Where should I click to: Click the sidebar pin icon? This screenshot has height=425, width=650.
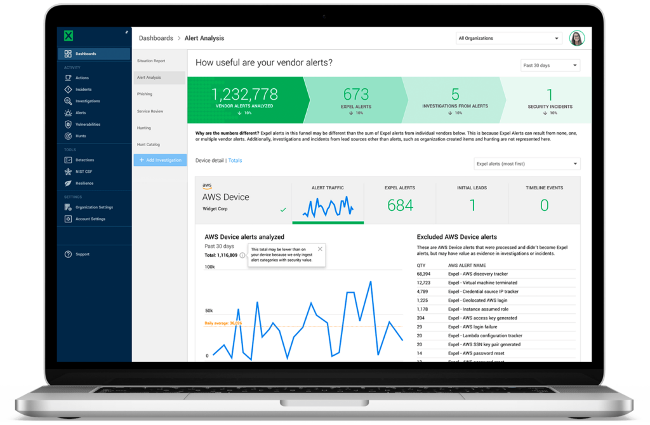pos(126,32)
